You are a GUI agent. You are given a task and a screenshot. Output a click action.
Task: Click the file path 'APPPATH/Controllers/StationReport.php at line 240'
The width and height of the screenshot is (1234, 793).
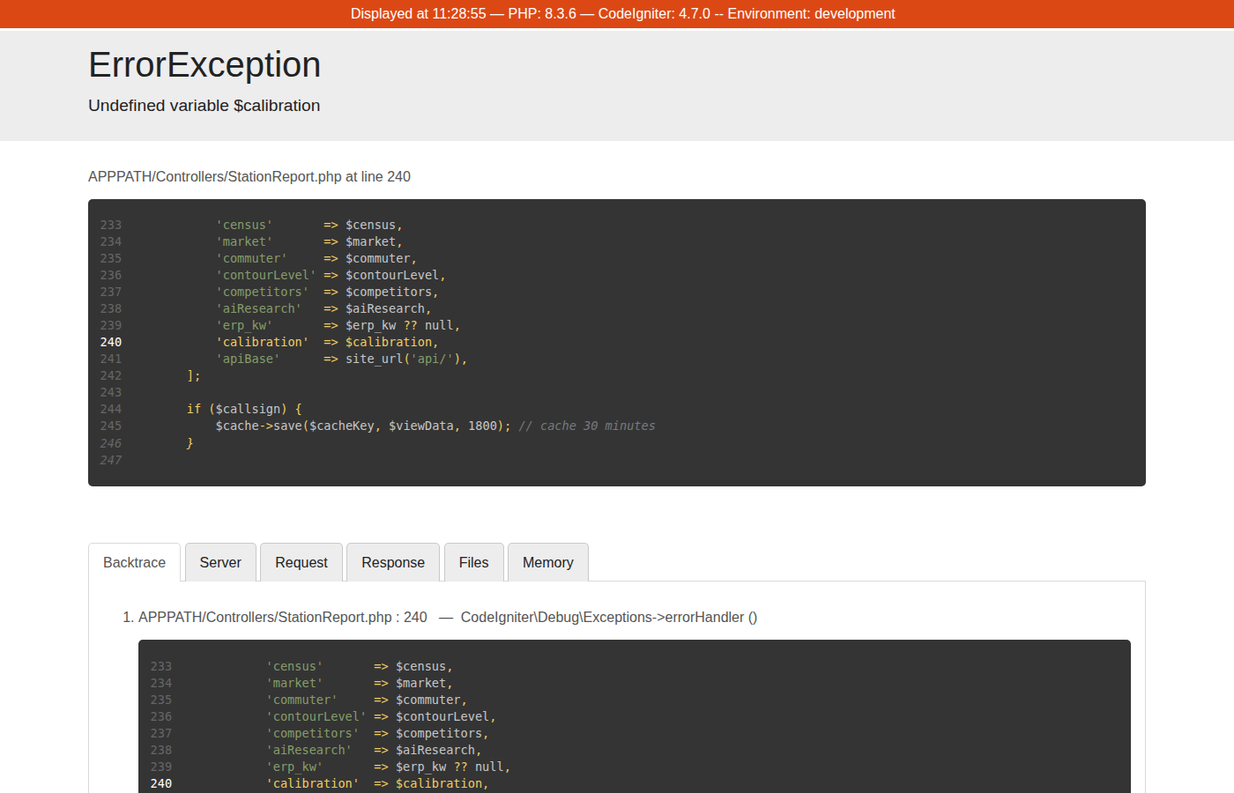click(249, 177)
